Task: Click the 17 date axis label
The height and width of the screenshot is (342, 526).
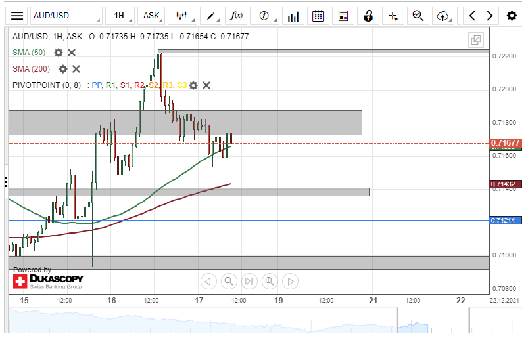Action: pos(199,301)
